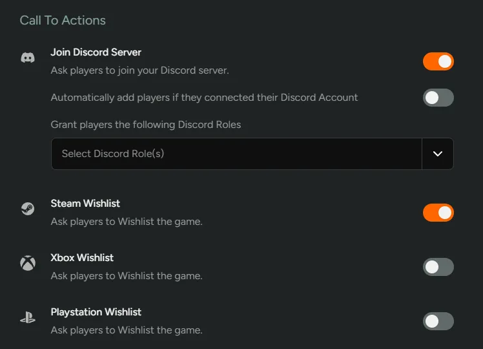Click the Steam logo icon
The image size is (483, 349).
pyautogui.click(x=28, y=209)
